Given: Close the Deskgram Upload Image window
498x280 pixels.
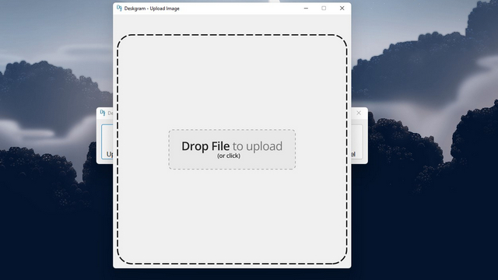Looking at the screenshot, I should click(x=342, y=9).
